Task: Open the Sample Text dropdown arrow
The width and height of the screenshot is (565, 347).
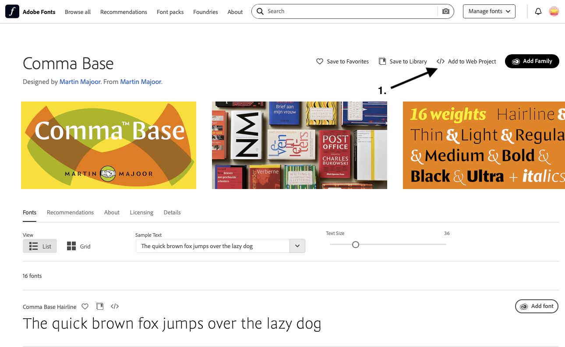Action: [297, 246]
